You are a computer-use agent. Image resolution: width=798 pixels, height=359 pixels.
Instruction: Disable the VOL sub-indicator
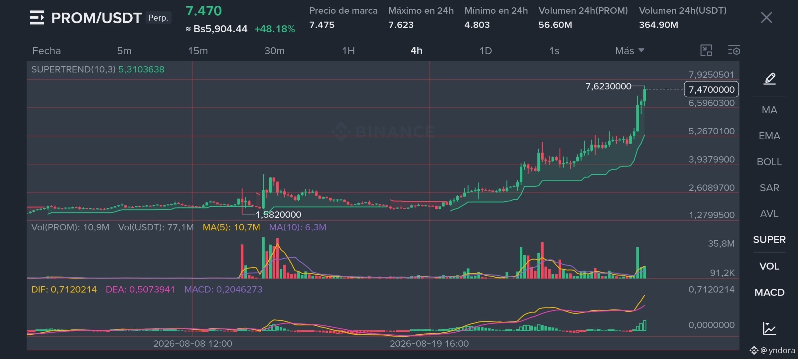(769, 266)
